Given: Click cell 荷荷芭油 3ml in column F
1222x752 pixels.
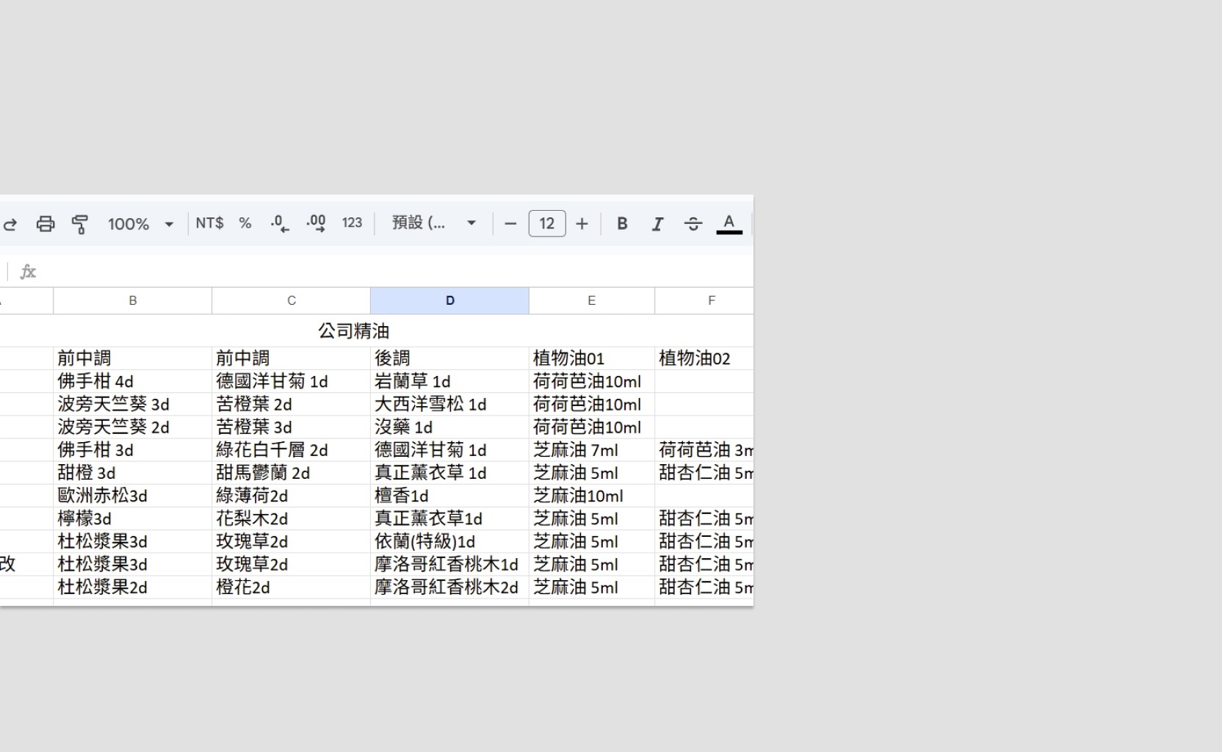Looking at the screenshot, I should pyautogui.click(x=704, y=449).
